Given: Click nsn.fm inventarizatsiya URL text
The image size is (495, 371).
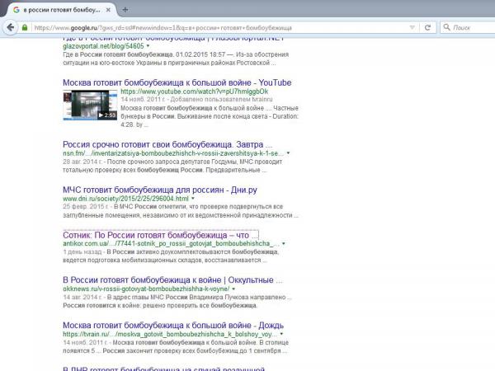Looking at the screenshot, I should point(173,153).
